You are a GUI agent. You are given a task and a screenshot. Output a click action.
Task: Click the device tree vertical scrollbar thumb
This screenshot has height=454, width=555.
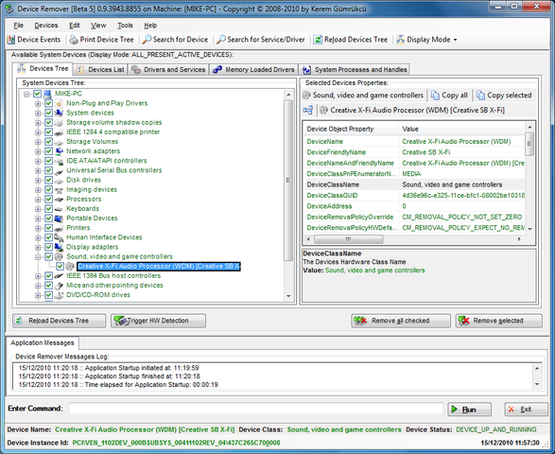288,181
